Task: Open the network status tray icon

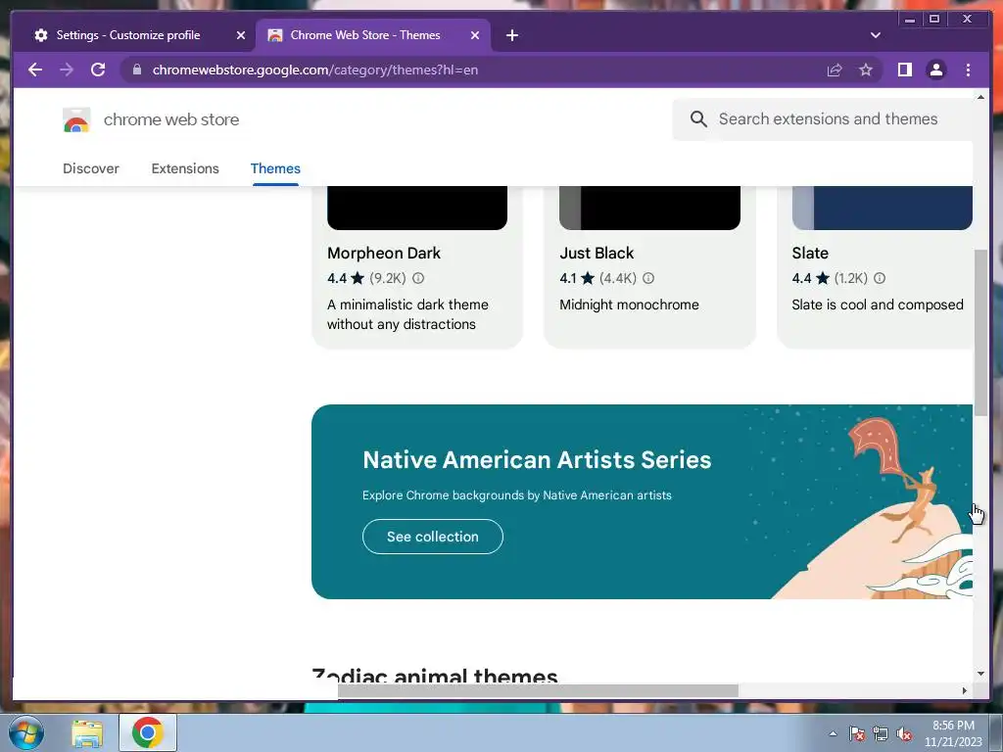Action: pos(881,734)
